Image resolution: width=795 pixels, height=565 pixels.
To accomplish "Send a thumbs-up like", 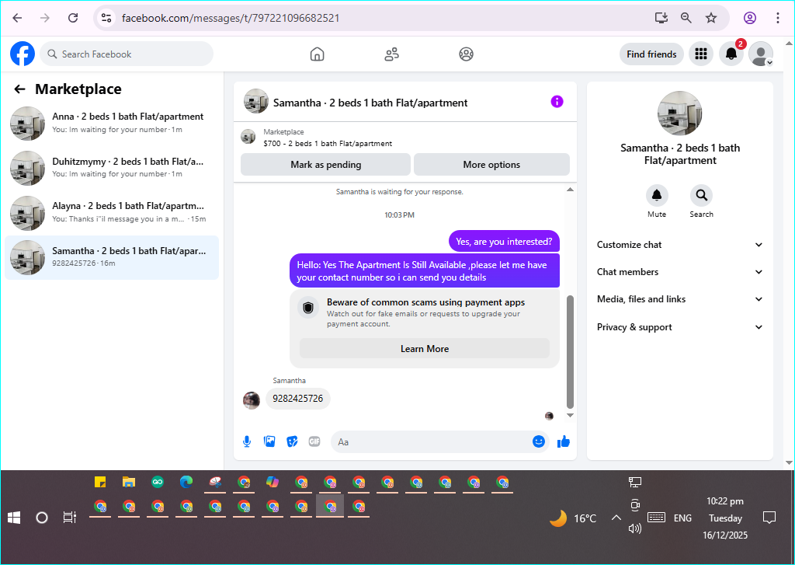I will click(564, 441).
